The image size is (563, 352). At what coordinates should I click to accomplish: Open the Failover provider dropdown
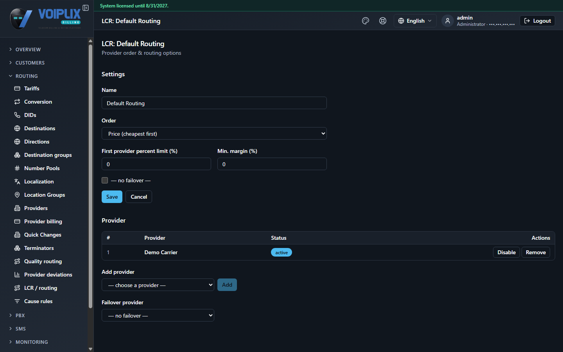click(158, 315)
